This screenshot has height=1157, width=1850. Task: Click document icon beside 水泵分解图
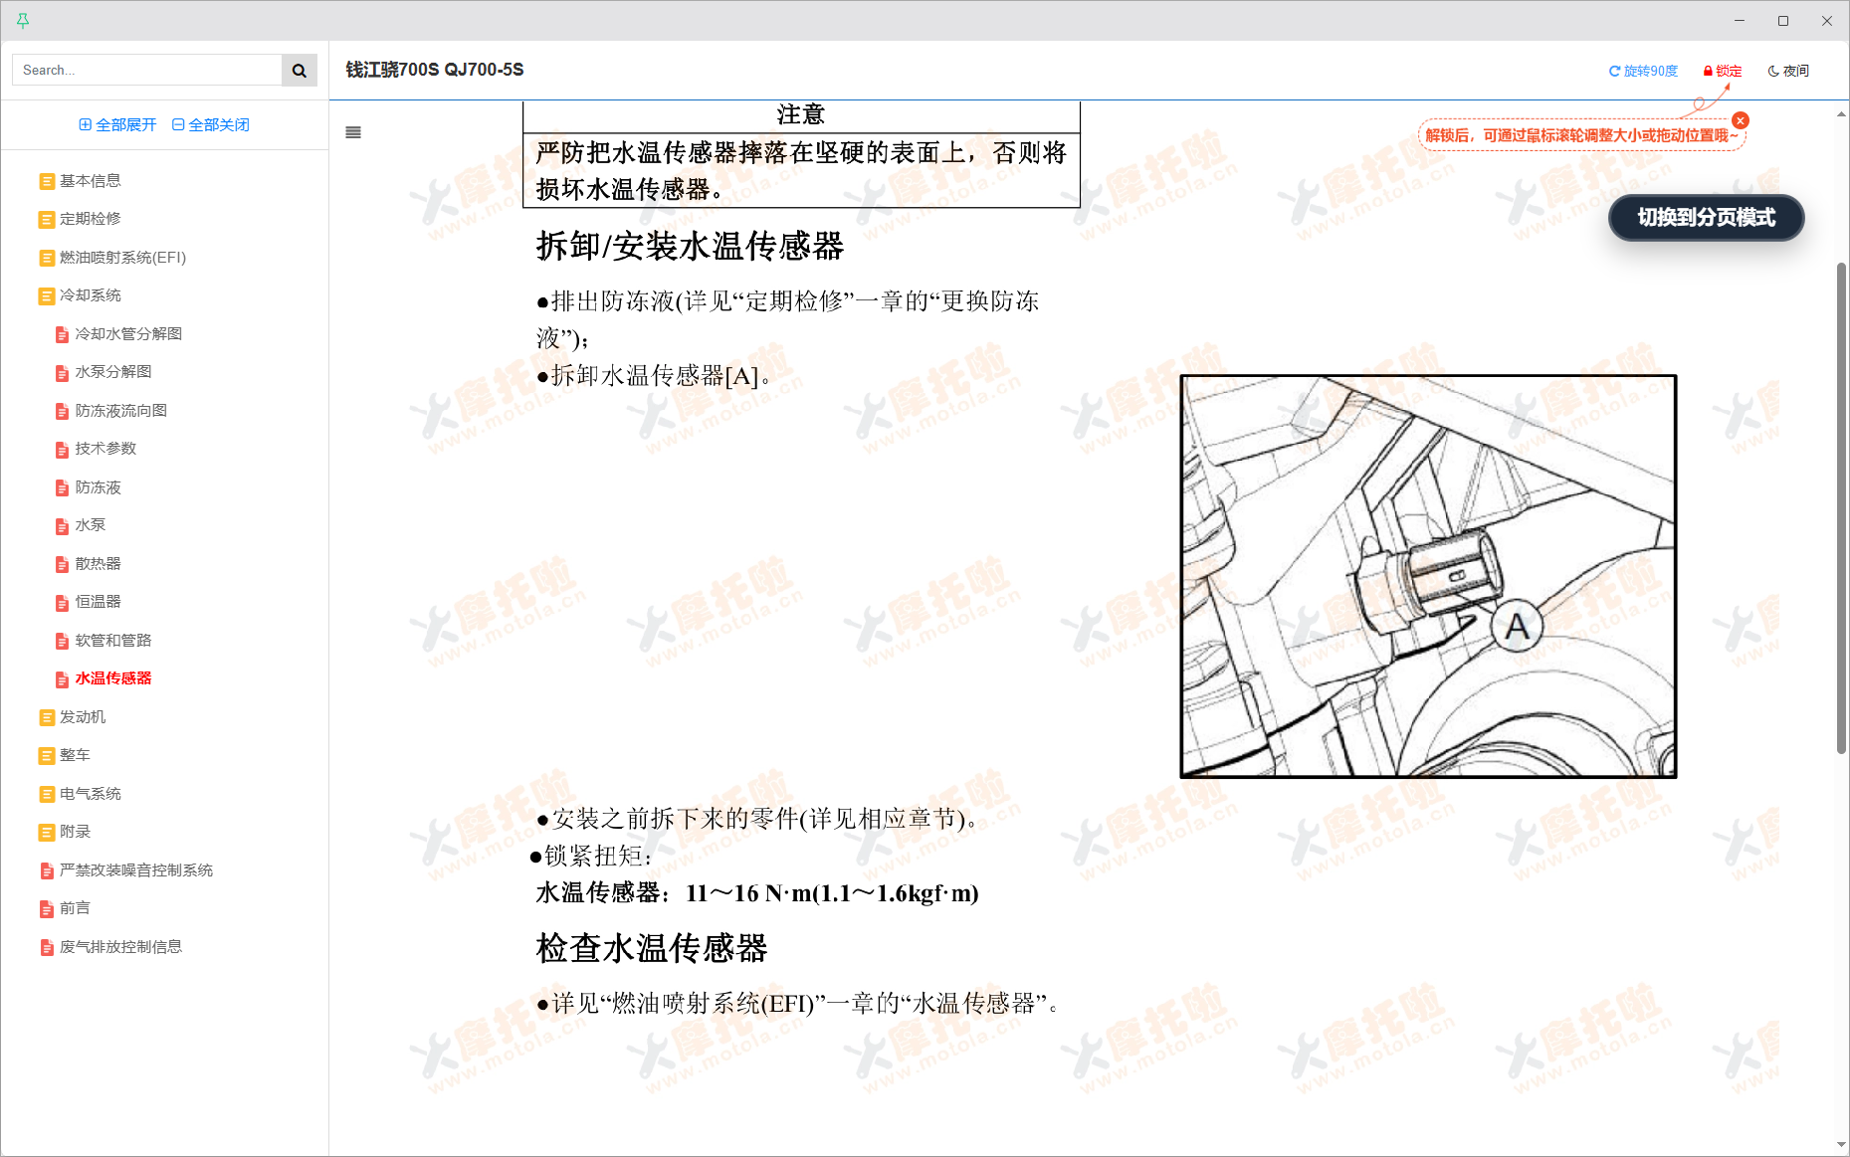tap(62, 372)
